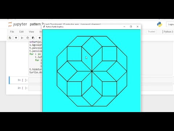This screenshot has width=174, height=131.
Task: Click the code line starting with s.bgcolor
Action: tap(36, 45)
